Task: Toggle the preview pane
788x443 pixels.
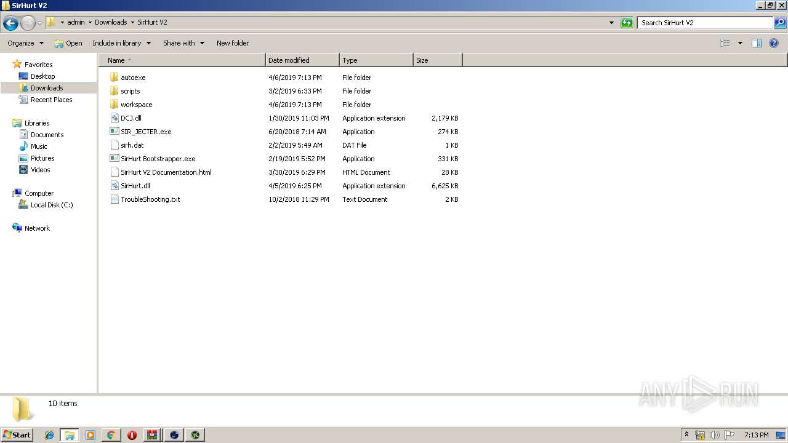Action: coord(757,43)
